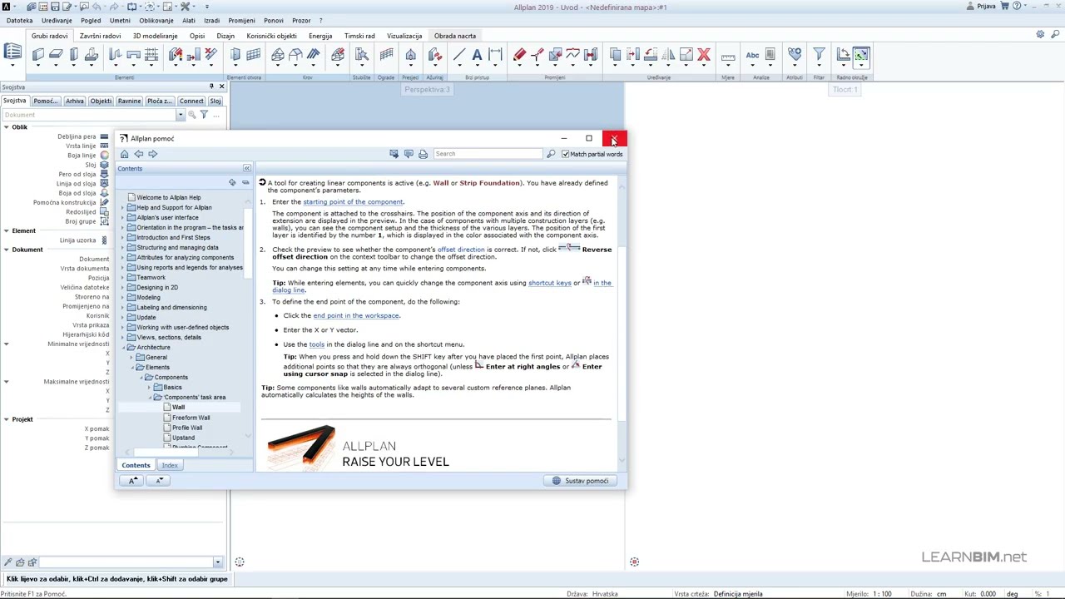Open the Measure ruler tool in Mjere
The height and width of the screenshot is (599, 1065).
tap(728, 56)
